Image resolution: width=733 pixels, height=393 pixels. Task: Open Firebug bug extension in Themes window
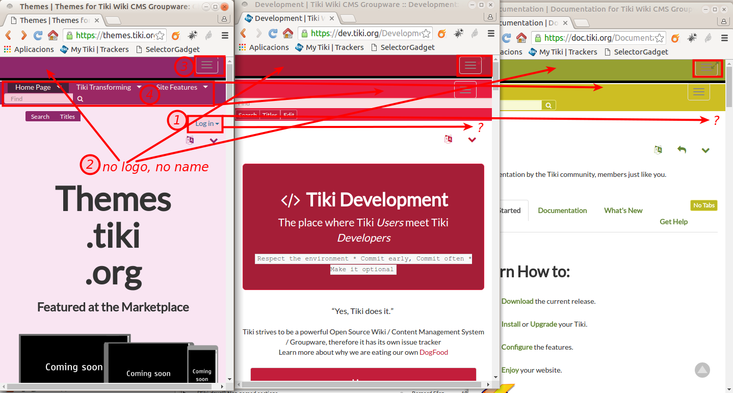pos(192,35)
